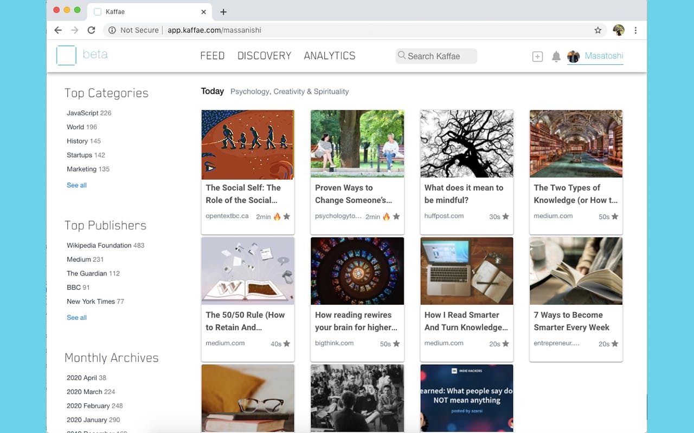Go back with browser back arrow
694x433 pixels.
pyautogui.click(x=58, y=30)
